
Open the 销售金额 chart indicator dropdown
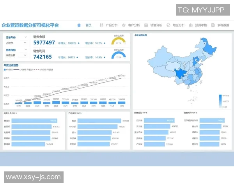tap(16, 55)
